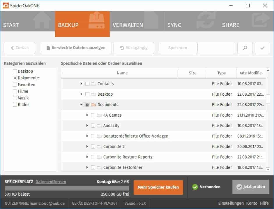Sort by Date Modified column header
Image resolution: width=274 pixels, height=209 pixels.
(x=251, y=73)
